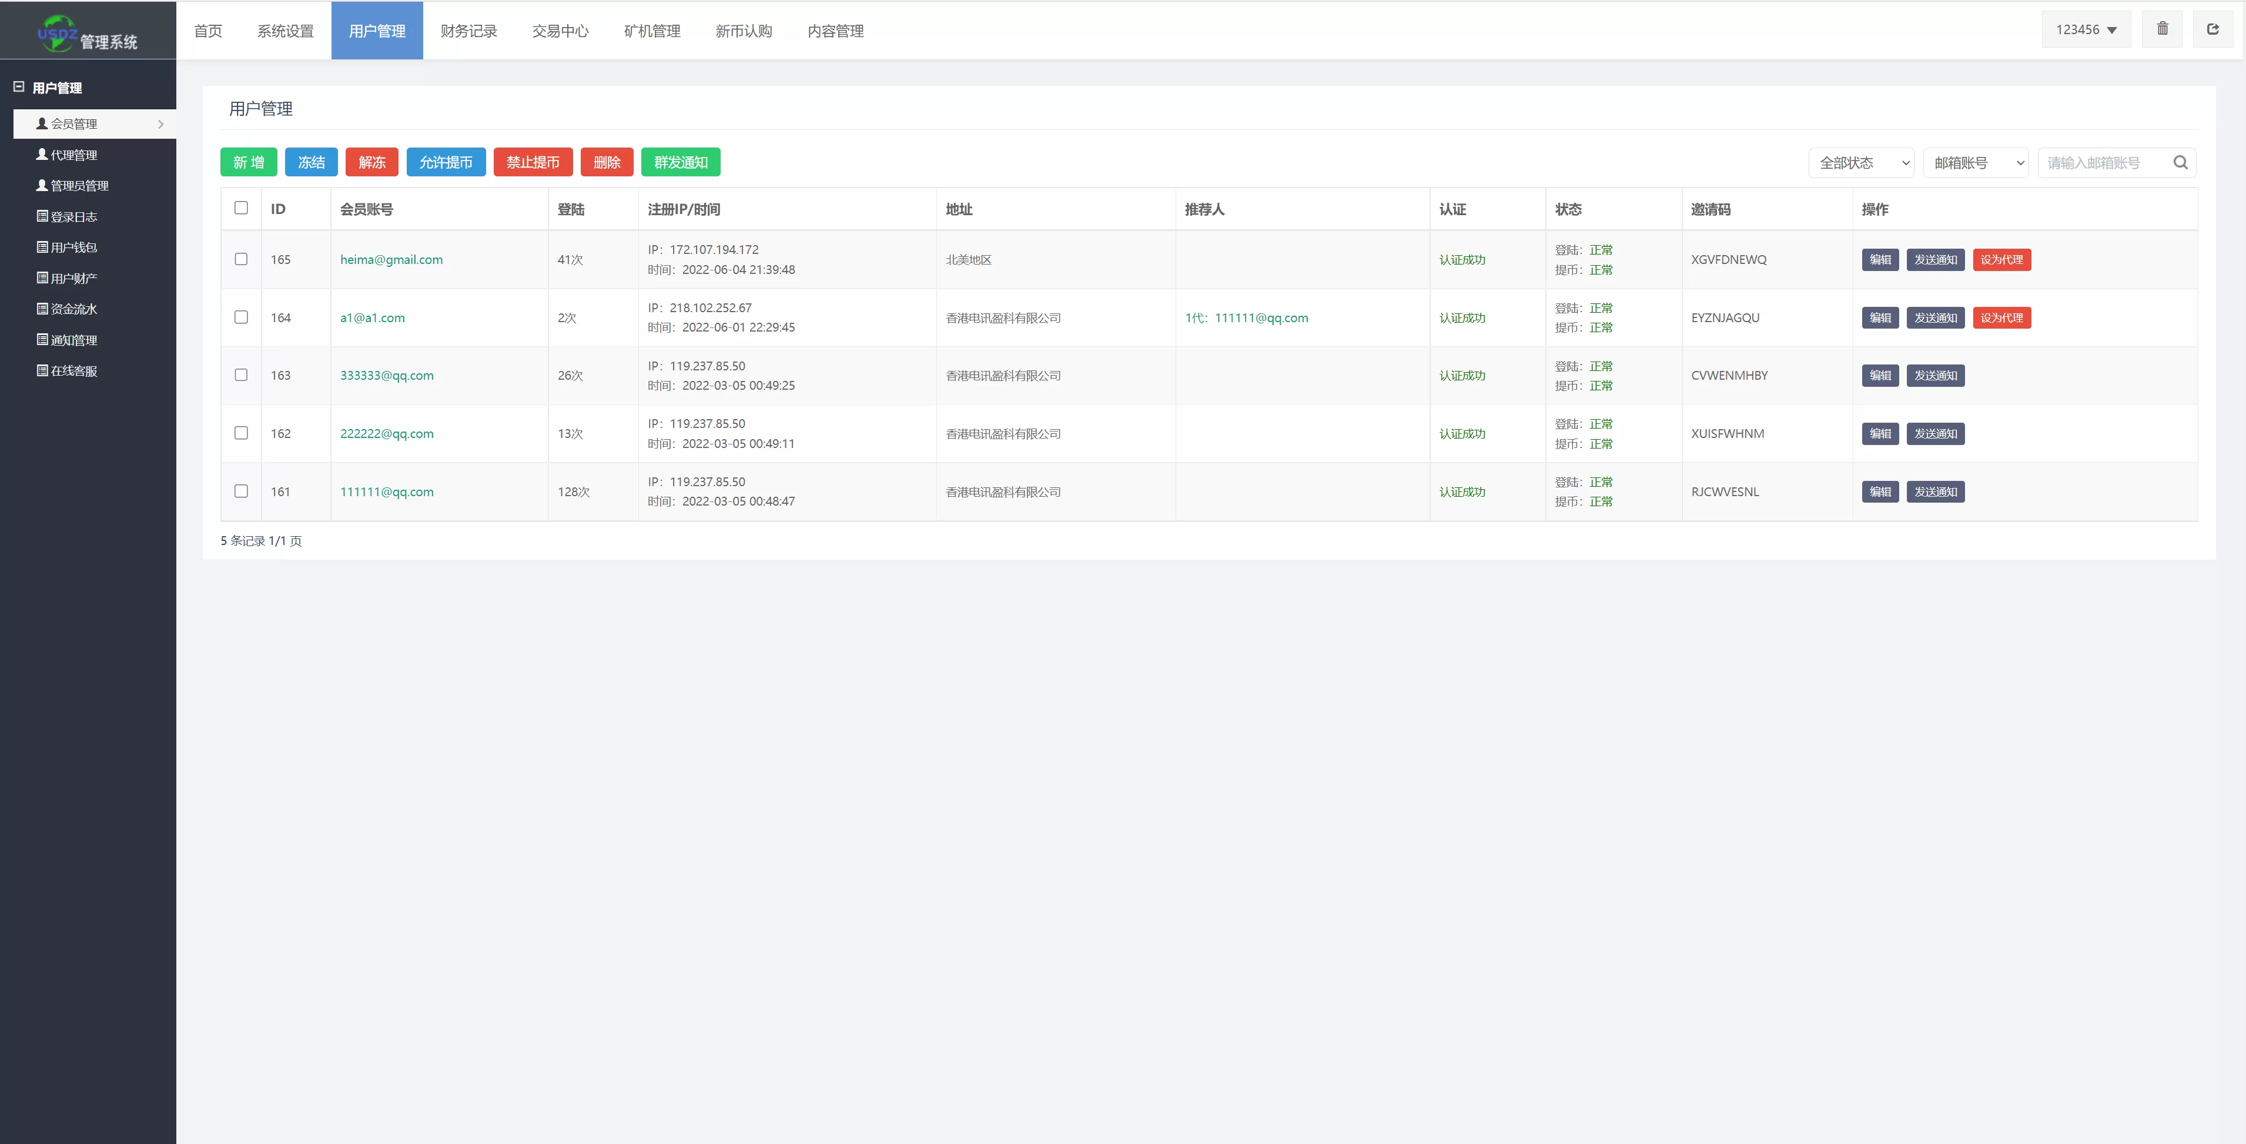Click 设为代理 for heima@gmail.com

[2001, 260]
